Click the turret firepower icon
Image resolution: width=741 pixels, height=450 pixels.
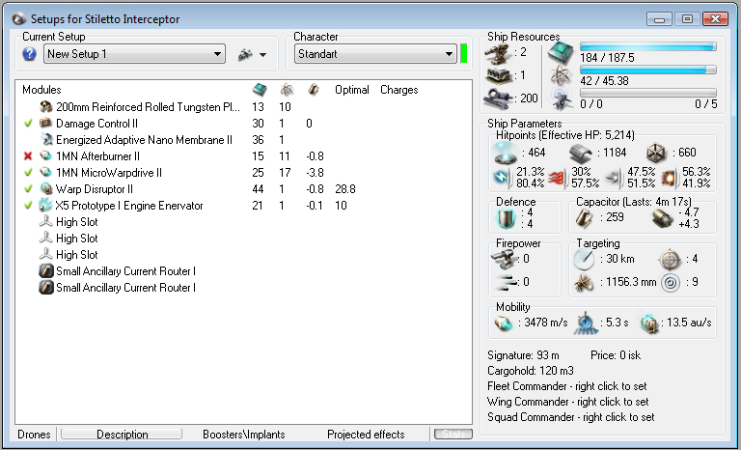point(504,260)
